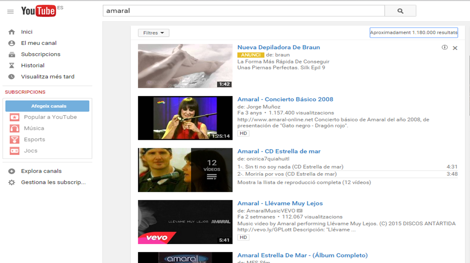Click the Explora canals plus icon
Image resolution: width=470 pixels, height=263 pixels.
click(x=12, y=171)
